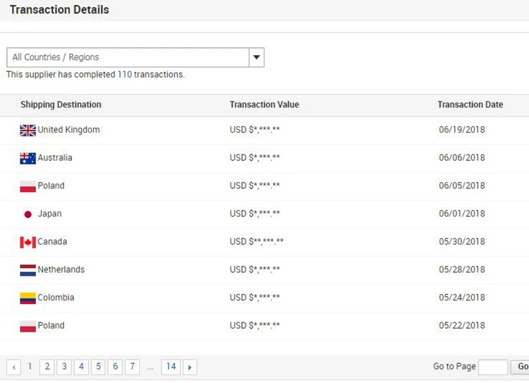Click the Shipping Destination column header
Image resolution: width=529 pixels, height=383 pixels.
coord(61,104)
